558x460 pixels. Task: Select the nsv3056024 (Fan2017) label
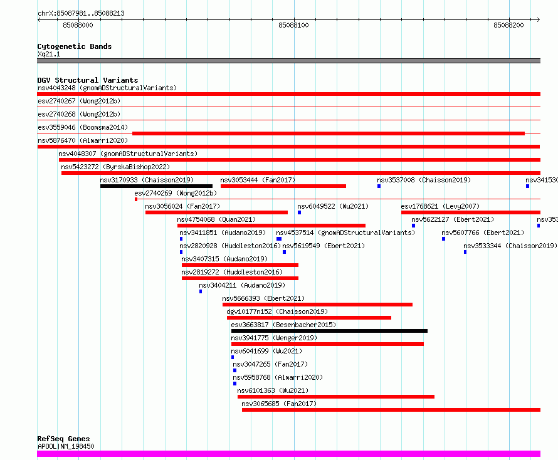[182, 206]
